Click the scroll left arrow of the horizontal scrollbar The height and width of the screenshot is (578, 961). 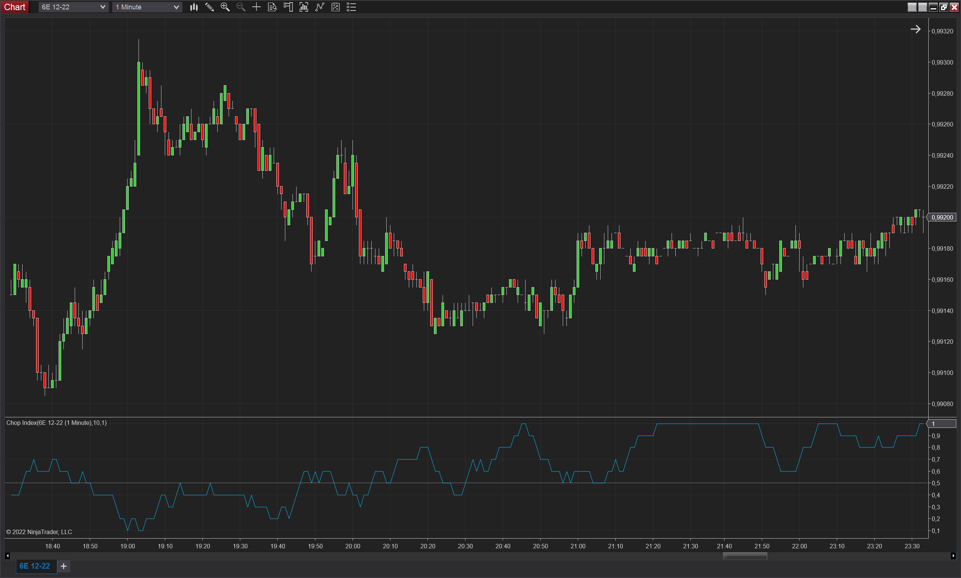(x=8, y=556)
